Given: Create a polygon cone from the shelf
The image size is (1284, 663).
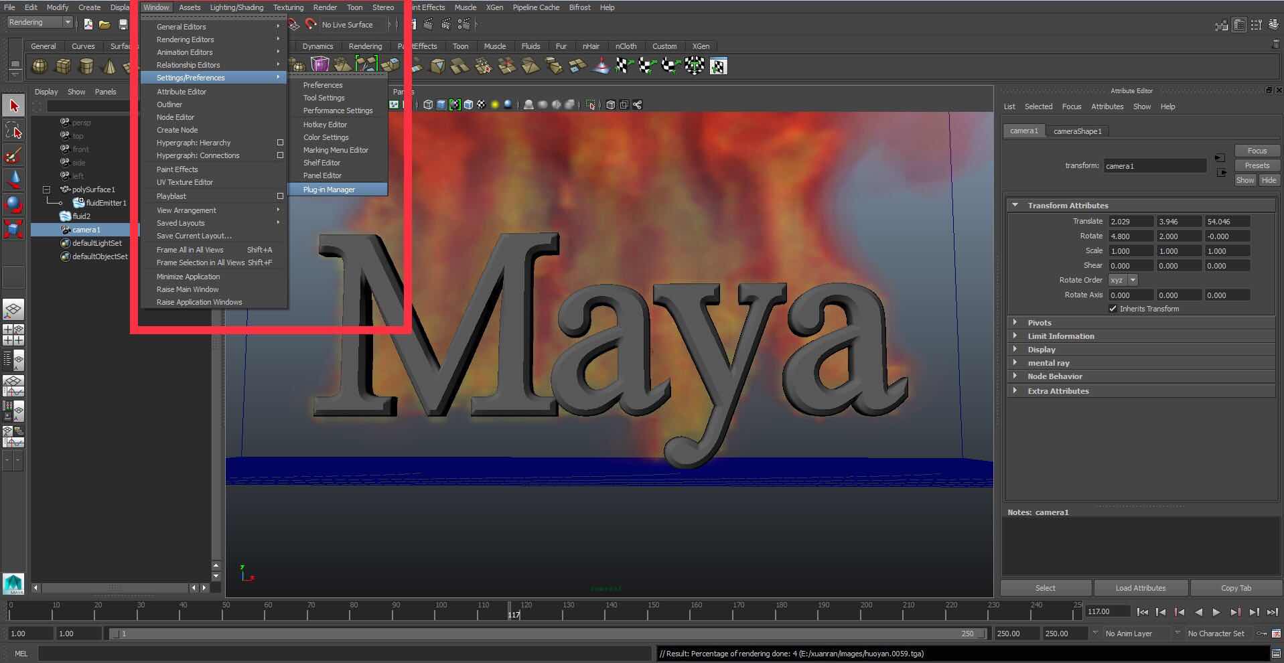Looking at the screenshot, I should [109, 66].
